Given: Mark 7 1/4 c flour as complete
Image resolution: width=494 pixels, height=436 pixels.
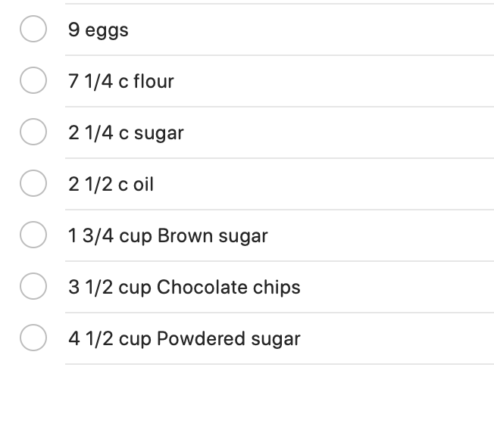Looking at the screenshot, I should [33, 81].
